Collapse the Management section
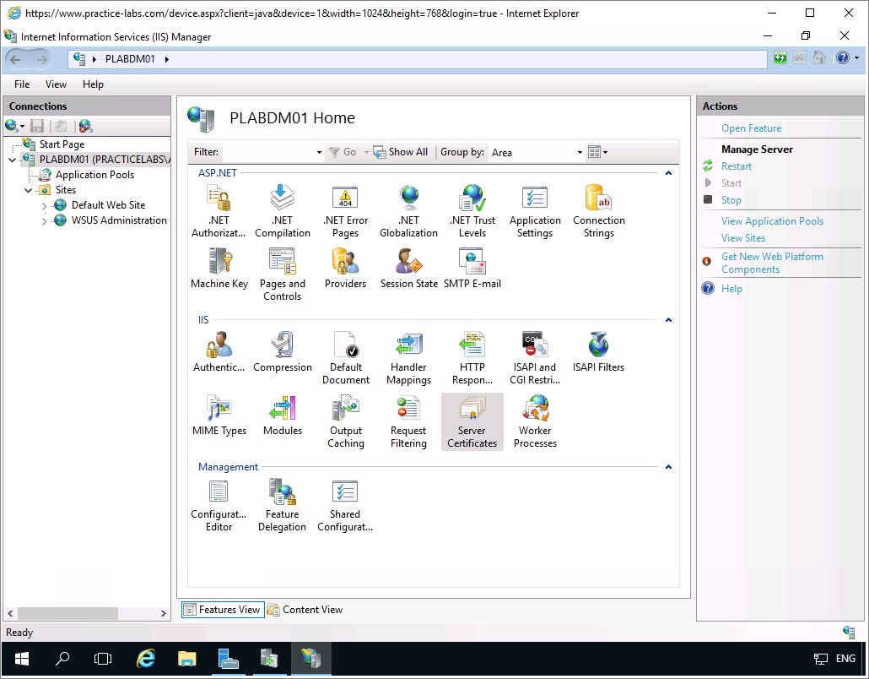 tap(668, 467)
